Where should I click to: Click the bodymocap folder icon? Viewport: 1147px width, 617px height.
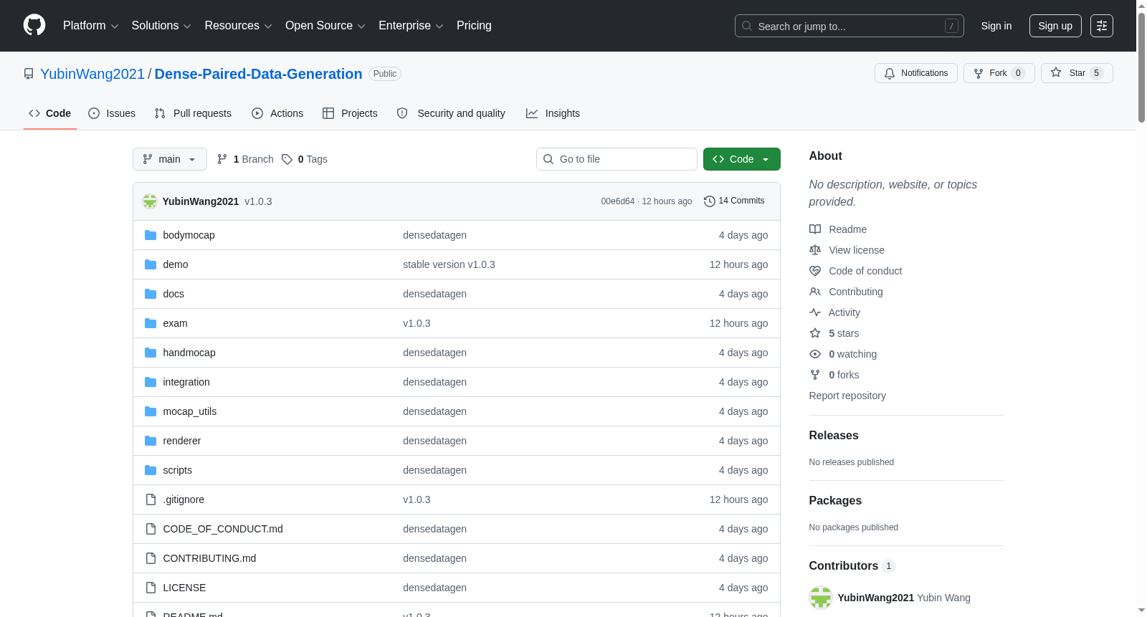151,235
